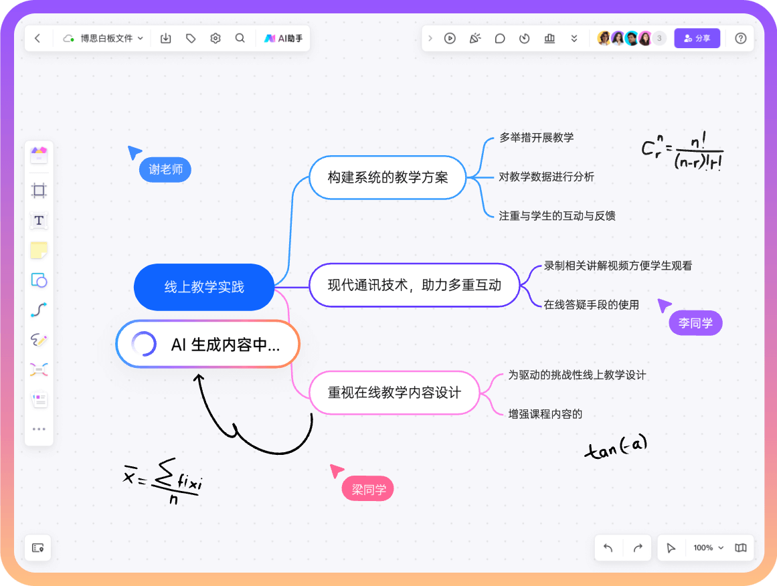Select the pen drawing tool

click(39, 340)
